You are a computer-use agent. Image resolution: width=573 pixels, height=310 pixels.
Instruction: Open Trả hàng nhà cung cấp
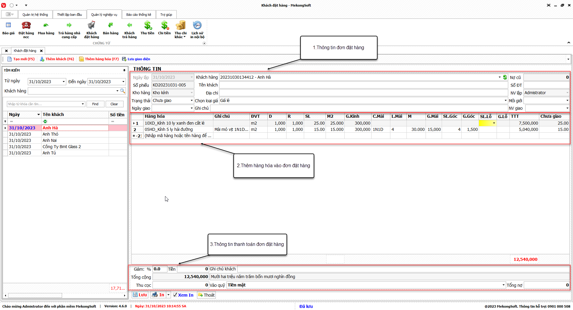[x=69, y=29]
